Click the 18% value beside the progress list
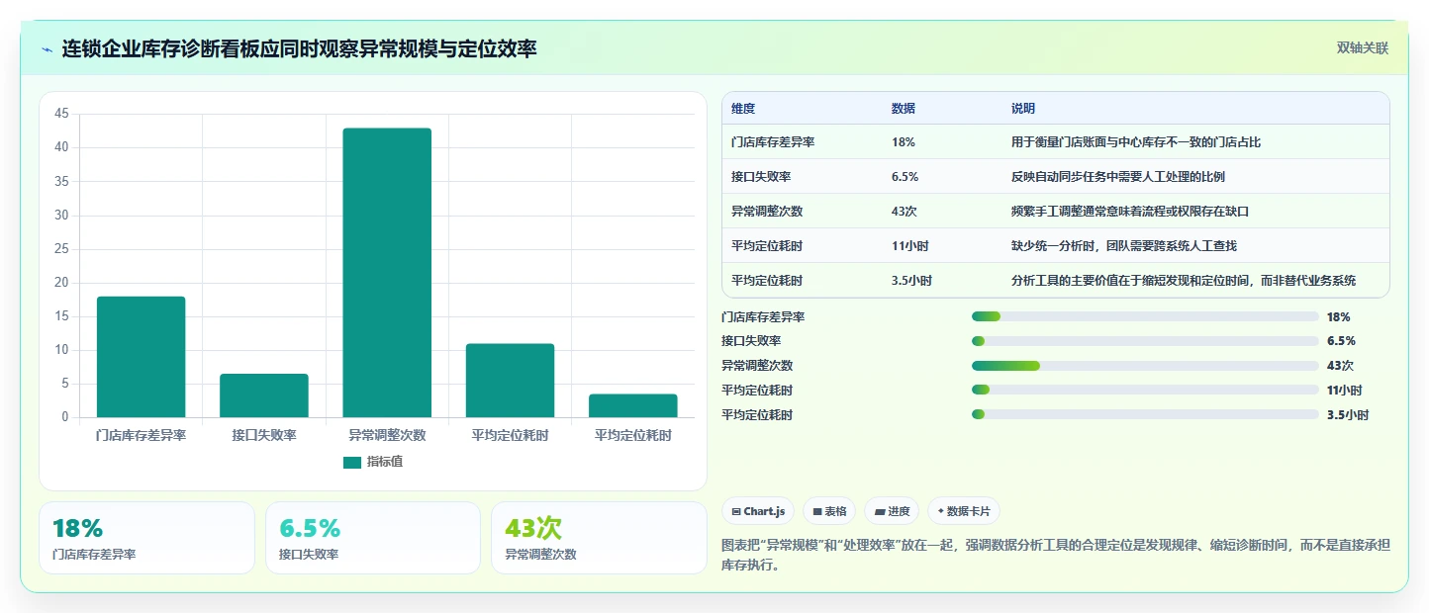This screenshot has width=1429, height=613. [x=1338, y=317]
